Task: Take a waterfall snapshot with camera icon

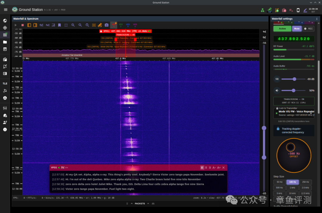Action: [106, 25]
